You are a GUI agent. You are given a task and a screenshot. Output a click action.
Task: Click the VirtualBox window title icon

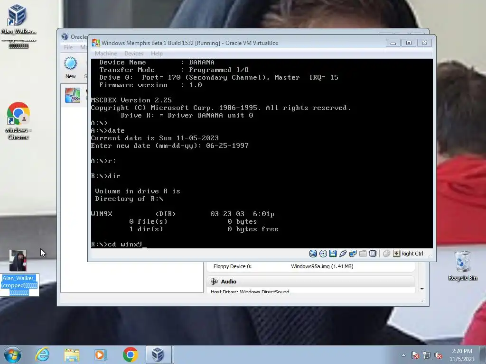click(96, 43)
